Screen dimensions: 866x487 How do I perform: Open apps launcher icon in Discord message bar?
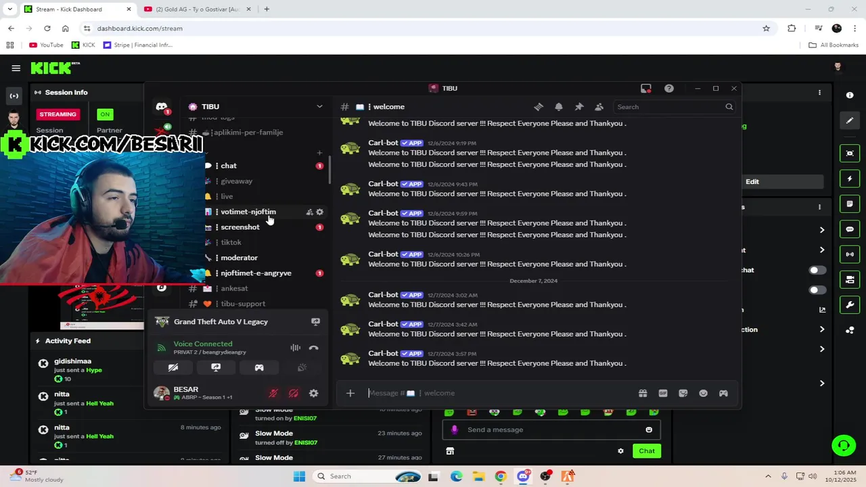click(723, 393)
